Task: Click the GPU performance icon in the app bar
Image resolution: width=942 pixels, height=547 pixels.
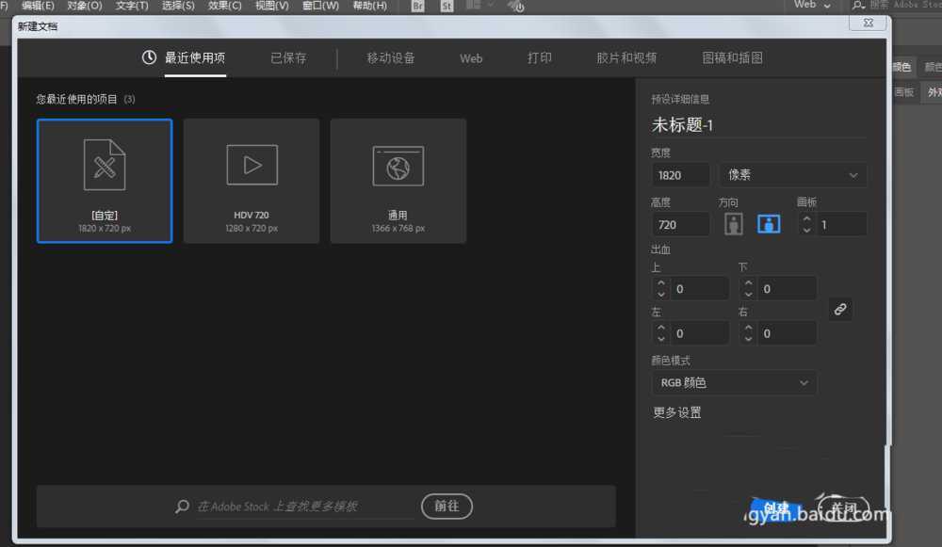Action: point(514,6)
